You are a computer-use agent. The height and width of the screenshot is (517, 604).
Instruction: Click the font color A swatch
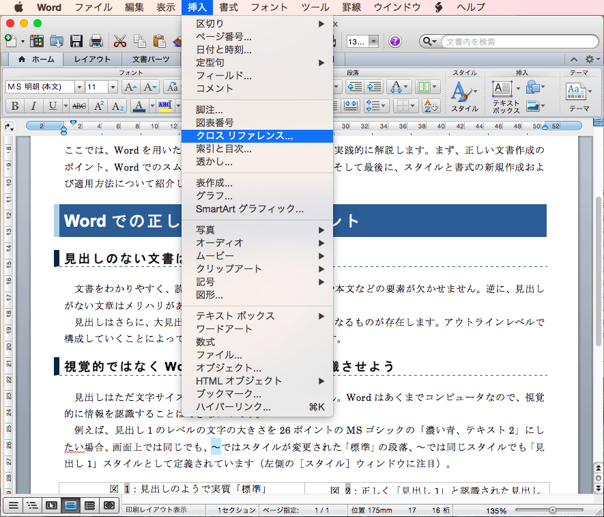(139, 106)
